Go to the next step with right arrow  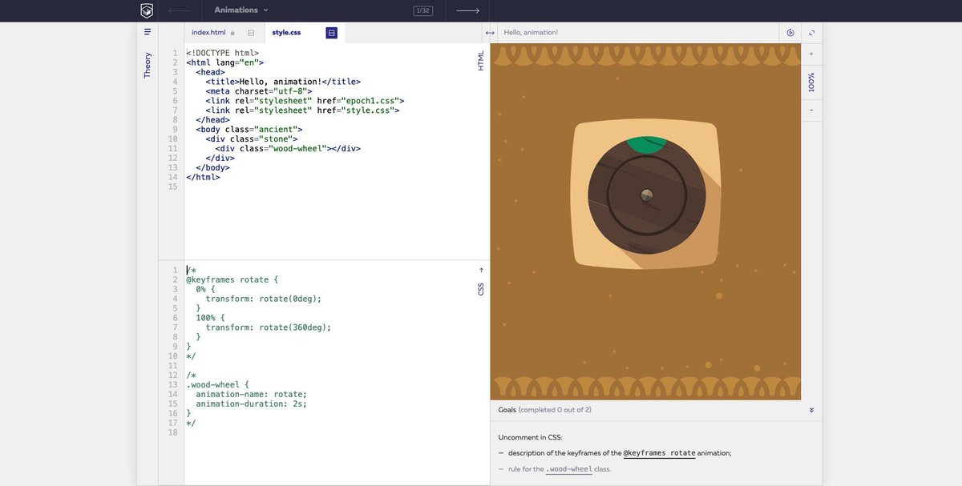click(467, 10)
